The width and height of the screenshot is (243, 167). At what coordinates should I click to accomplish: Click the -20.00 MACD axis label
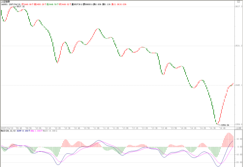pyautogui.click(x=239, y=162)
